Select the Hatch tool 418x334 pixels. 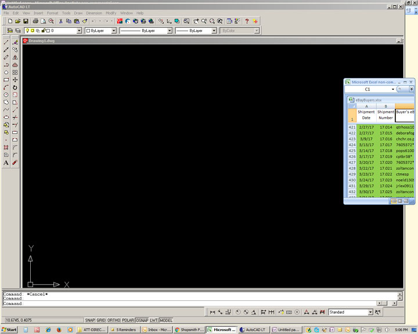[6, 147]
